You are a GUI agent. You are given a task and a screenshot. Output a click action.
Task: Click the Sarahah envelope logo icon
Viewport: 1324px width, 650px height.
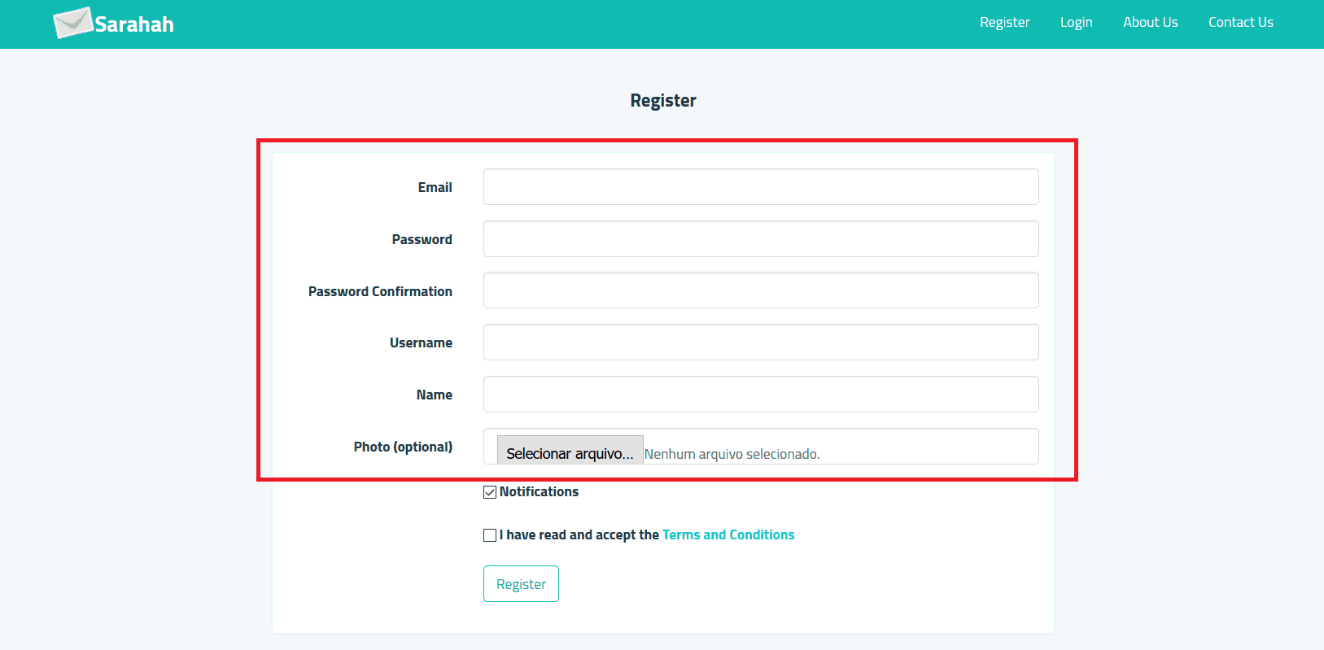tap(73, 23)
